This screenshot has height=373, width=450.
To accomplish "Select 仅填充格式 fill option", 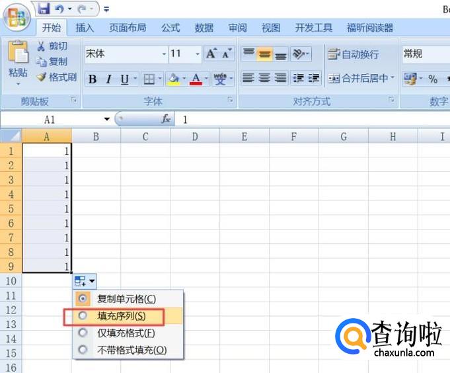I will point(83,333).
